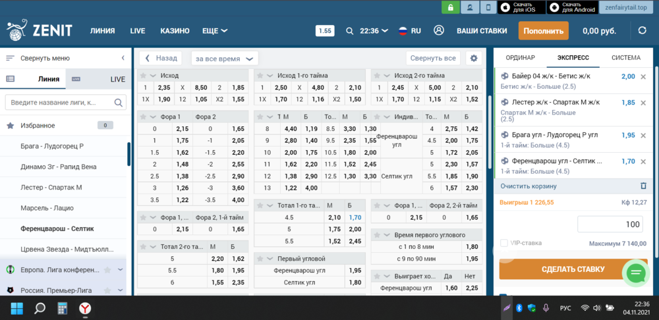
Task: Download the Android app button
Action: 573,7
